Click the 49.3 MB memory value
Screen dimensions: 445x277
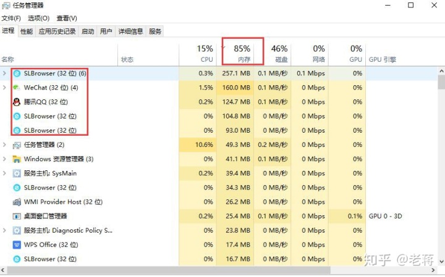coord(238,145)
